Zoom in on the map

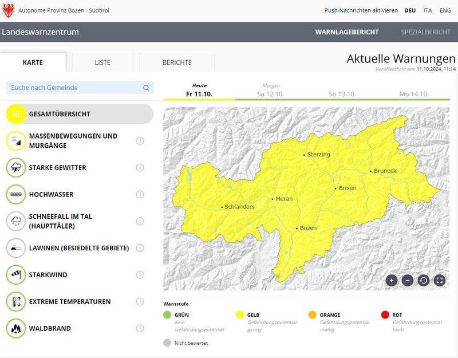tap(391, 280)
